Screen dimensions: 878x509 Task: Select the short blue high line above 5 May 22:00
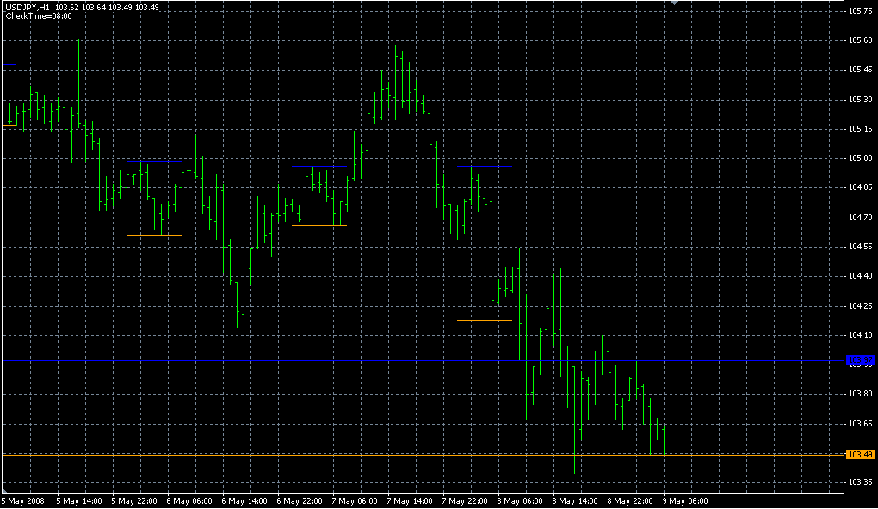click(154, 161)
